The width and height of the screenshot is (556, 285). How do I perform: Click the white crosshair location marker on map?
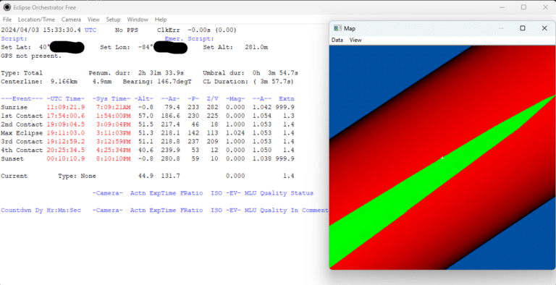click(442, 158)
